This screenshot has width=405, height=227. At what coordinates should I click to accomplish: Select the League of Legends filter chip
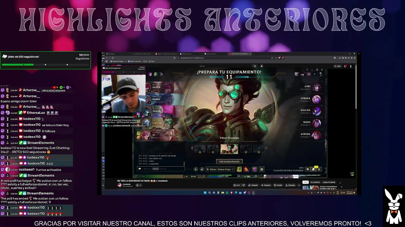point(329,182)
